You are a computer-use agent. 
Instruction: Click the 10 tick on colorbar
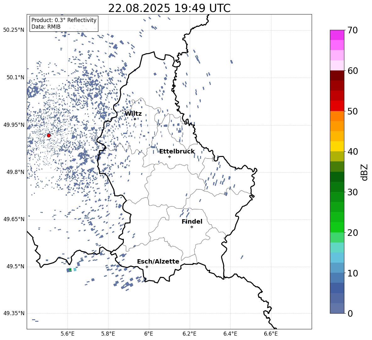pos(353,273)
